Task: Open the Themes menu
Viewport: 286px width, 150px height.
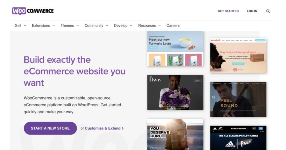Action: [67, 25]
